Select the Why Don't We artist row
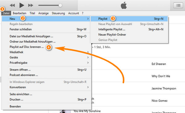 point(161,76)
